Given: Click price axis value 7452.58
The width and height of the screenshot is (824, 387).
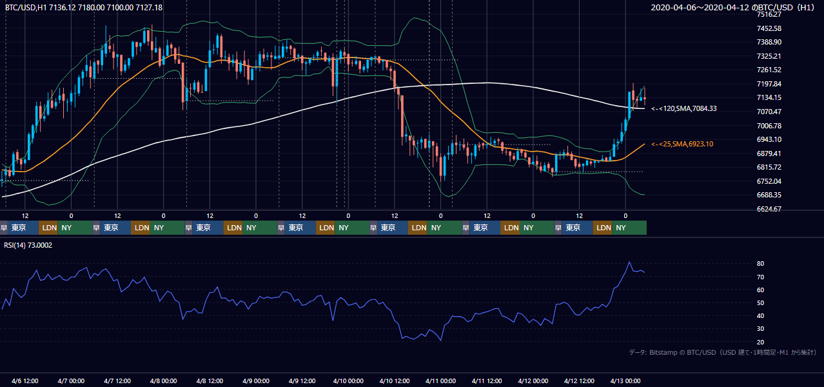Looking at the screenshot, I should tap(769, 28).
